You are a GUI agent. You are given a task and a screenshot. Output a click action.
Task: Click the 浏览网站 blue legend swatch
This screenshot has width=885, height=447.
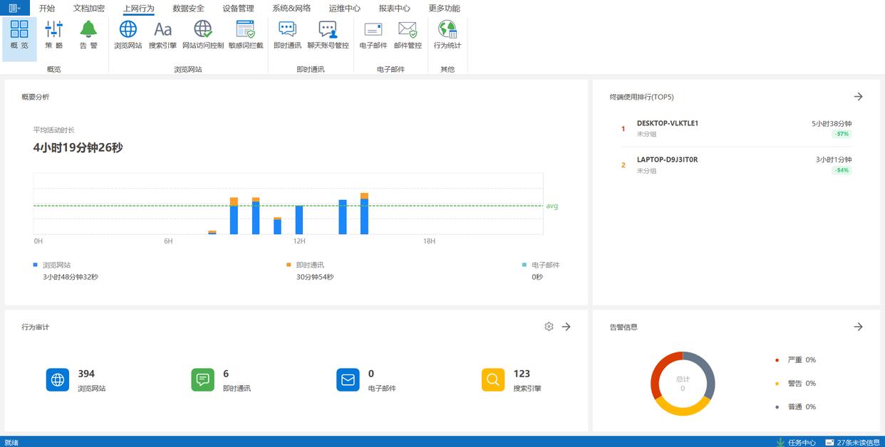coord(36,265)
